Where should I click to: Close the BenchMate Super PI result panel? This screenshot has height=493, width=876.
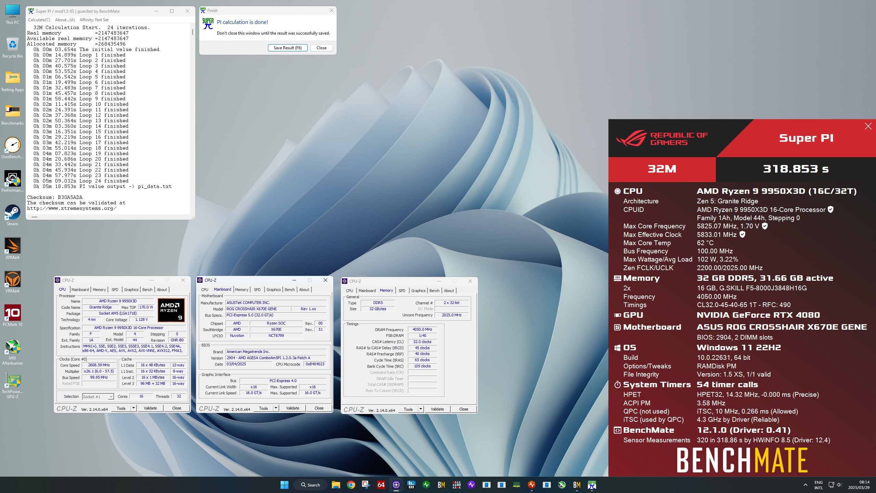click(x=868, y=126)
